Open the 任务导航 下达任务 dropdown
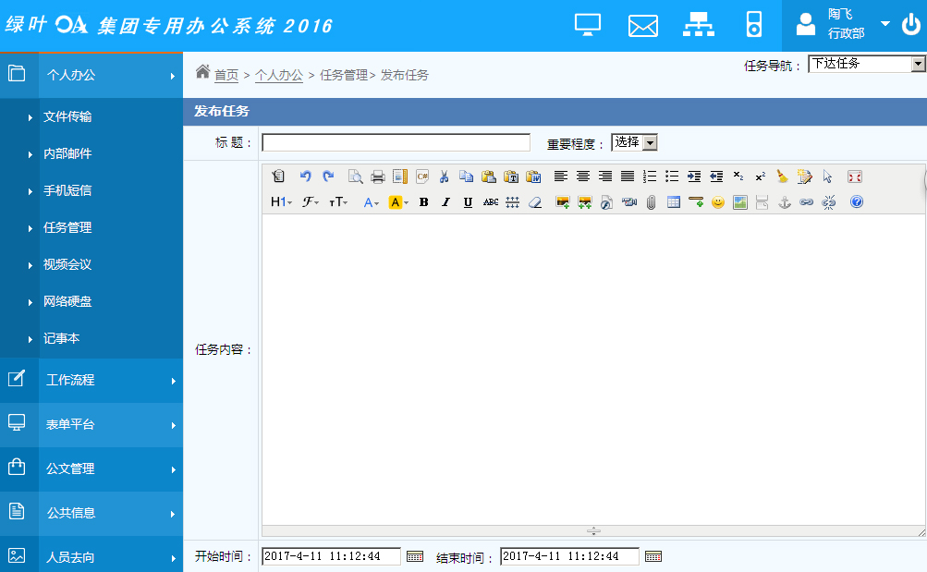927x572 pixels. click(x=867, y=64)
